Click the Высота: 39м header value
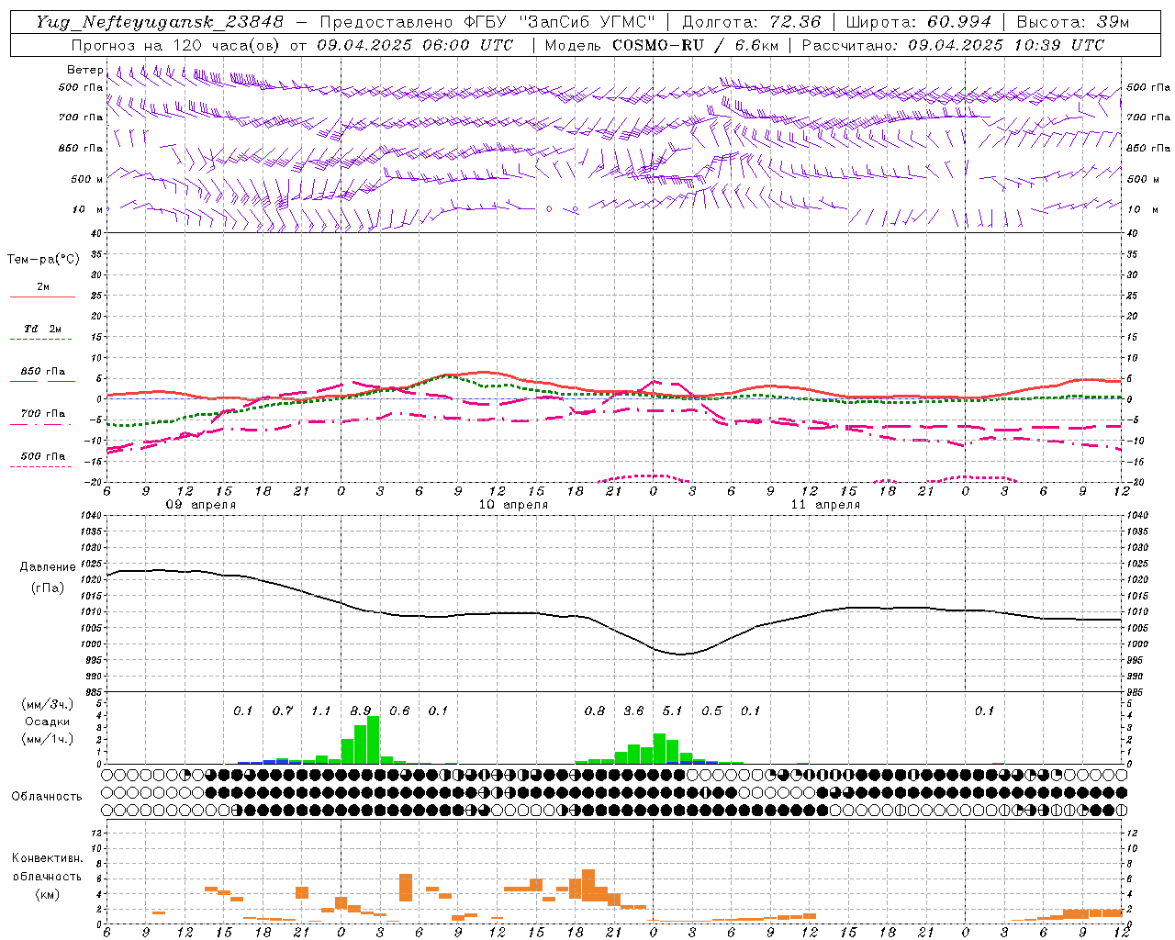 [1073, 22]
